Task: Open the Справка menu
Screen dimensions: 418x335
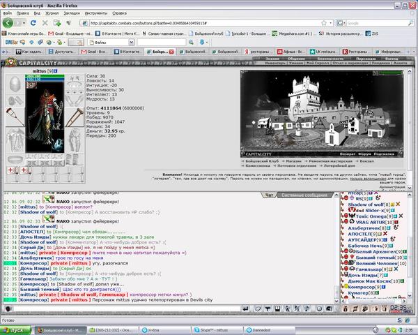Action: (x=119, y=13)
